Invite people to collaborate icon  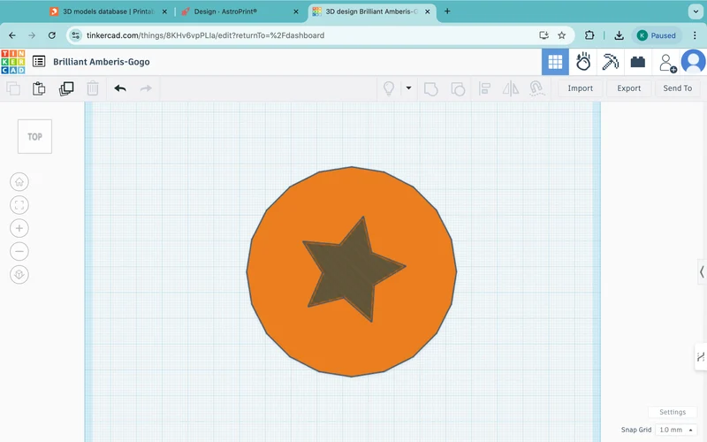tap(667, 63)
